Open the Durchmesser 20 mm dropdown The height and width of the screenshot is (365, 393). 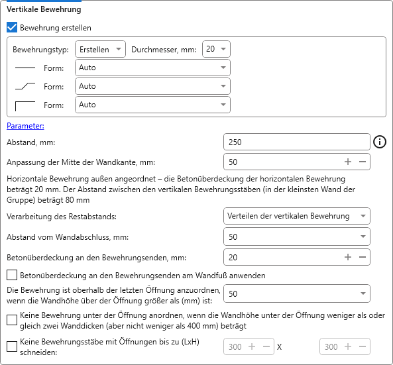tap(216, 49)
